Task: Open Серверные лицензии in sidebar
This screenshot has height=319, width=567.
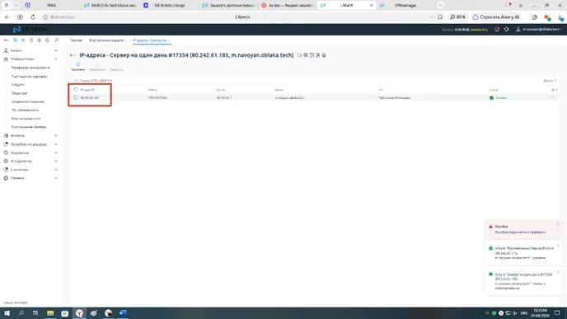Action: tap(28, 101)
